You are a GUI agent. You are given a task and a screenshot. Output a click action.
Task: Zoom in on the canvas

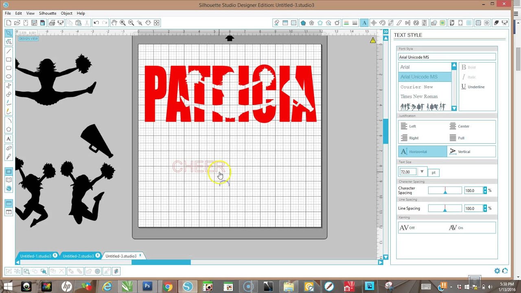[x=123, y=23]
